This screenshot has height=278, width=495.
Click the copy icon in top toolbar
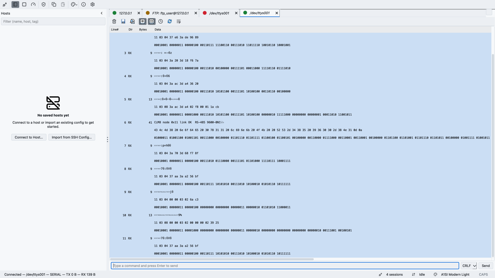coord(54,4)
